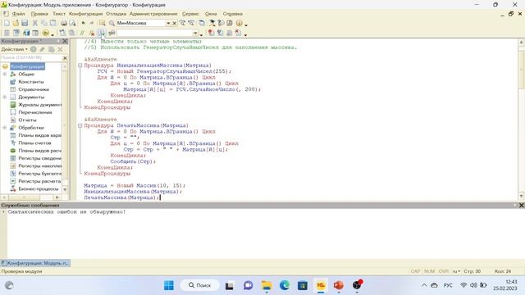Viewport: 525px width, 295px height.
Task: Select Константы in the configuration tree
Action: click(31, 82)
